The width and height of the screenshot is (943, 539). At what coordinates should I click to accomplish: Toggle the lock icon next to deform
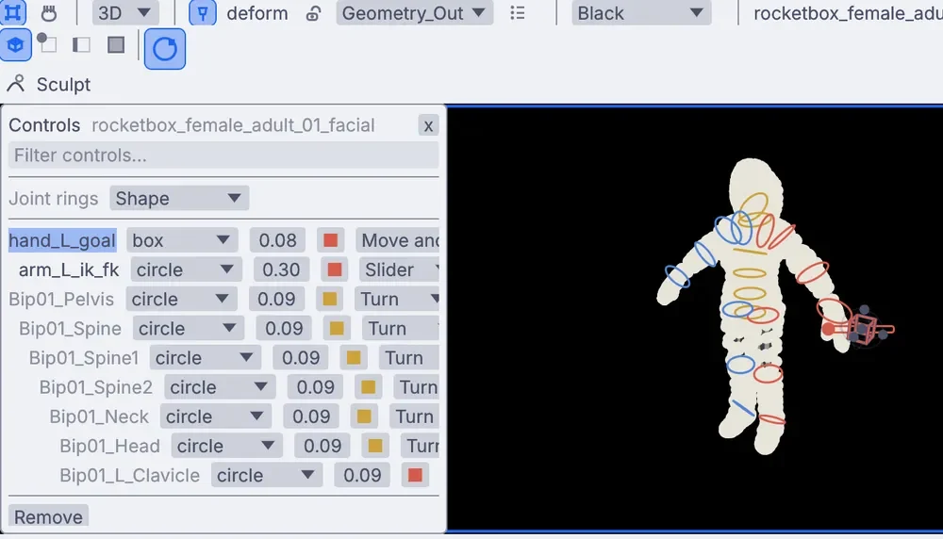coord(313,13)
